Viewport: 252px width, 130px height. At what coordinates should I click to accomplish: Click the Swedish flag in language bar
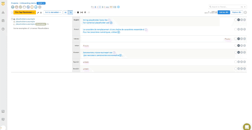115,7
